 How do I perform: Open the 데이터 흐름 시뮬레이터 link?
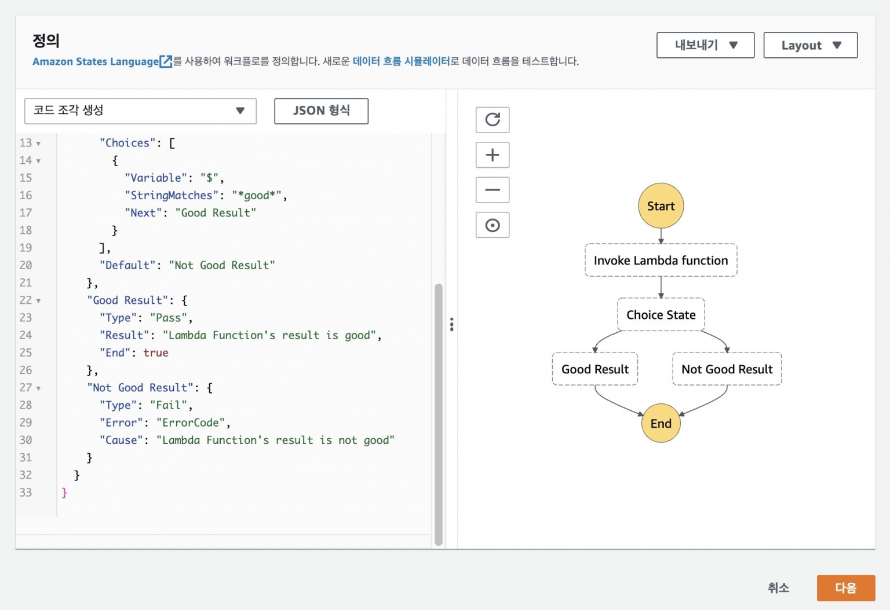click(x=401, y=61)
